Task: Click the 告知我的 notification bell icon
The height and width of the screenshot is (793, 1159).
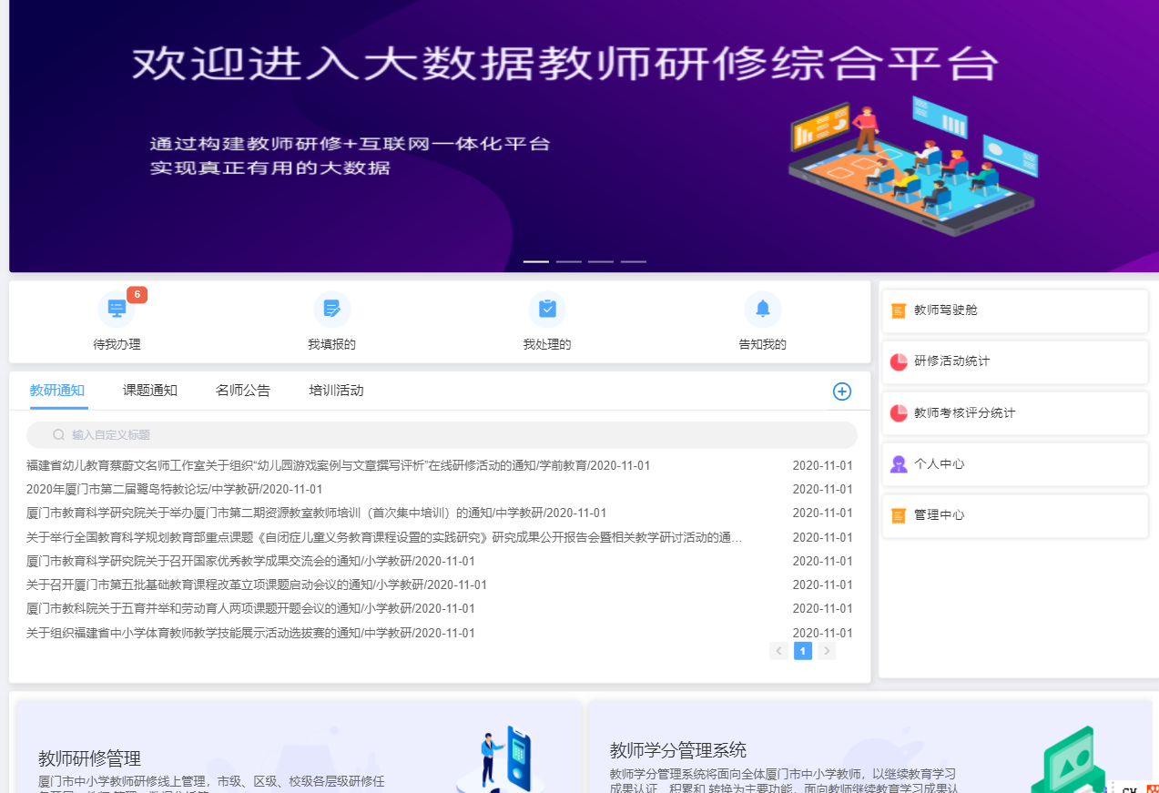Action: [x=762, y=309]
